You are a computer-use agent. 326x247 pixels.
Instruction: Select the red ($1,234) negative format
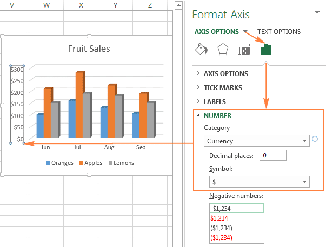(x=223, y=237)
